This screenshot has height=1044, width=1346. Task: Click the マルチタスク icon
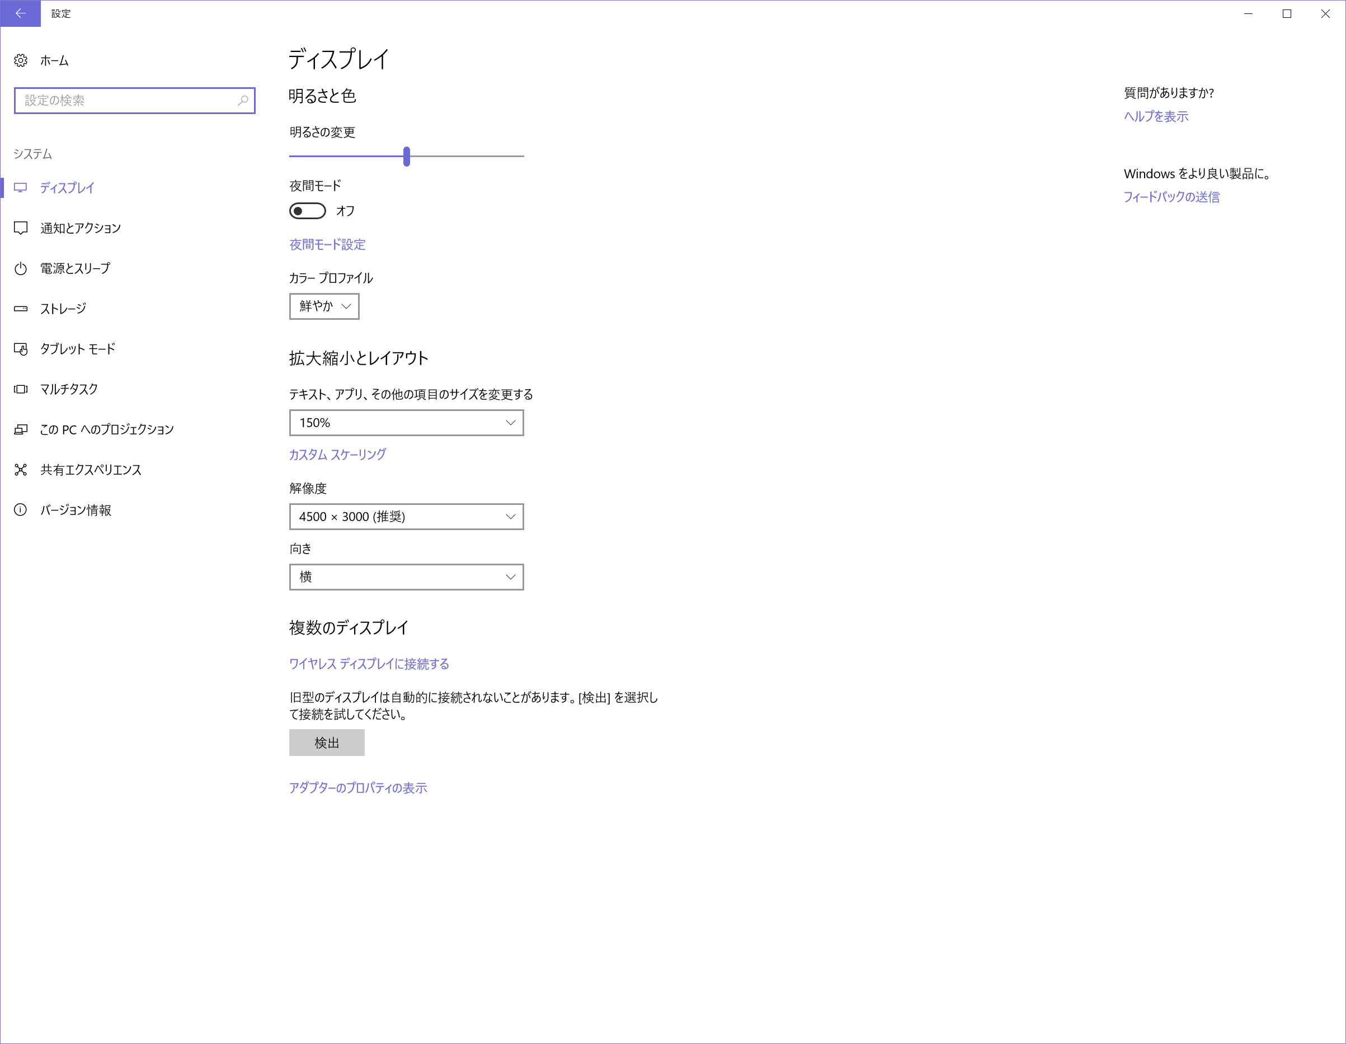coord(21,389)
